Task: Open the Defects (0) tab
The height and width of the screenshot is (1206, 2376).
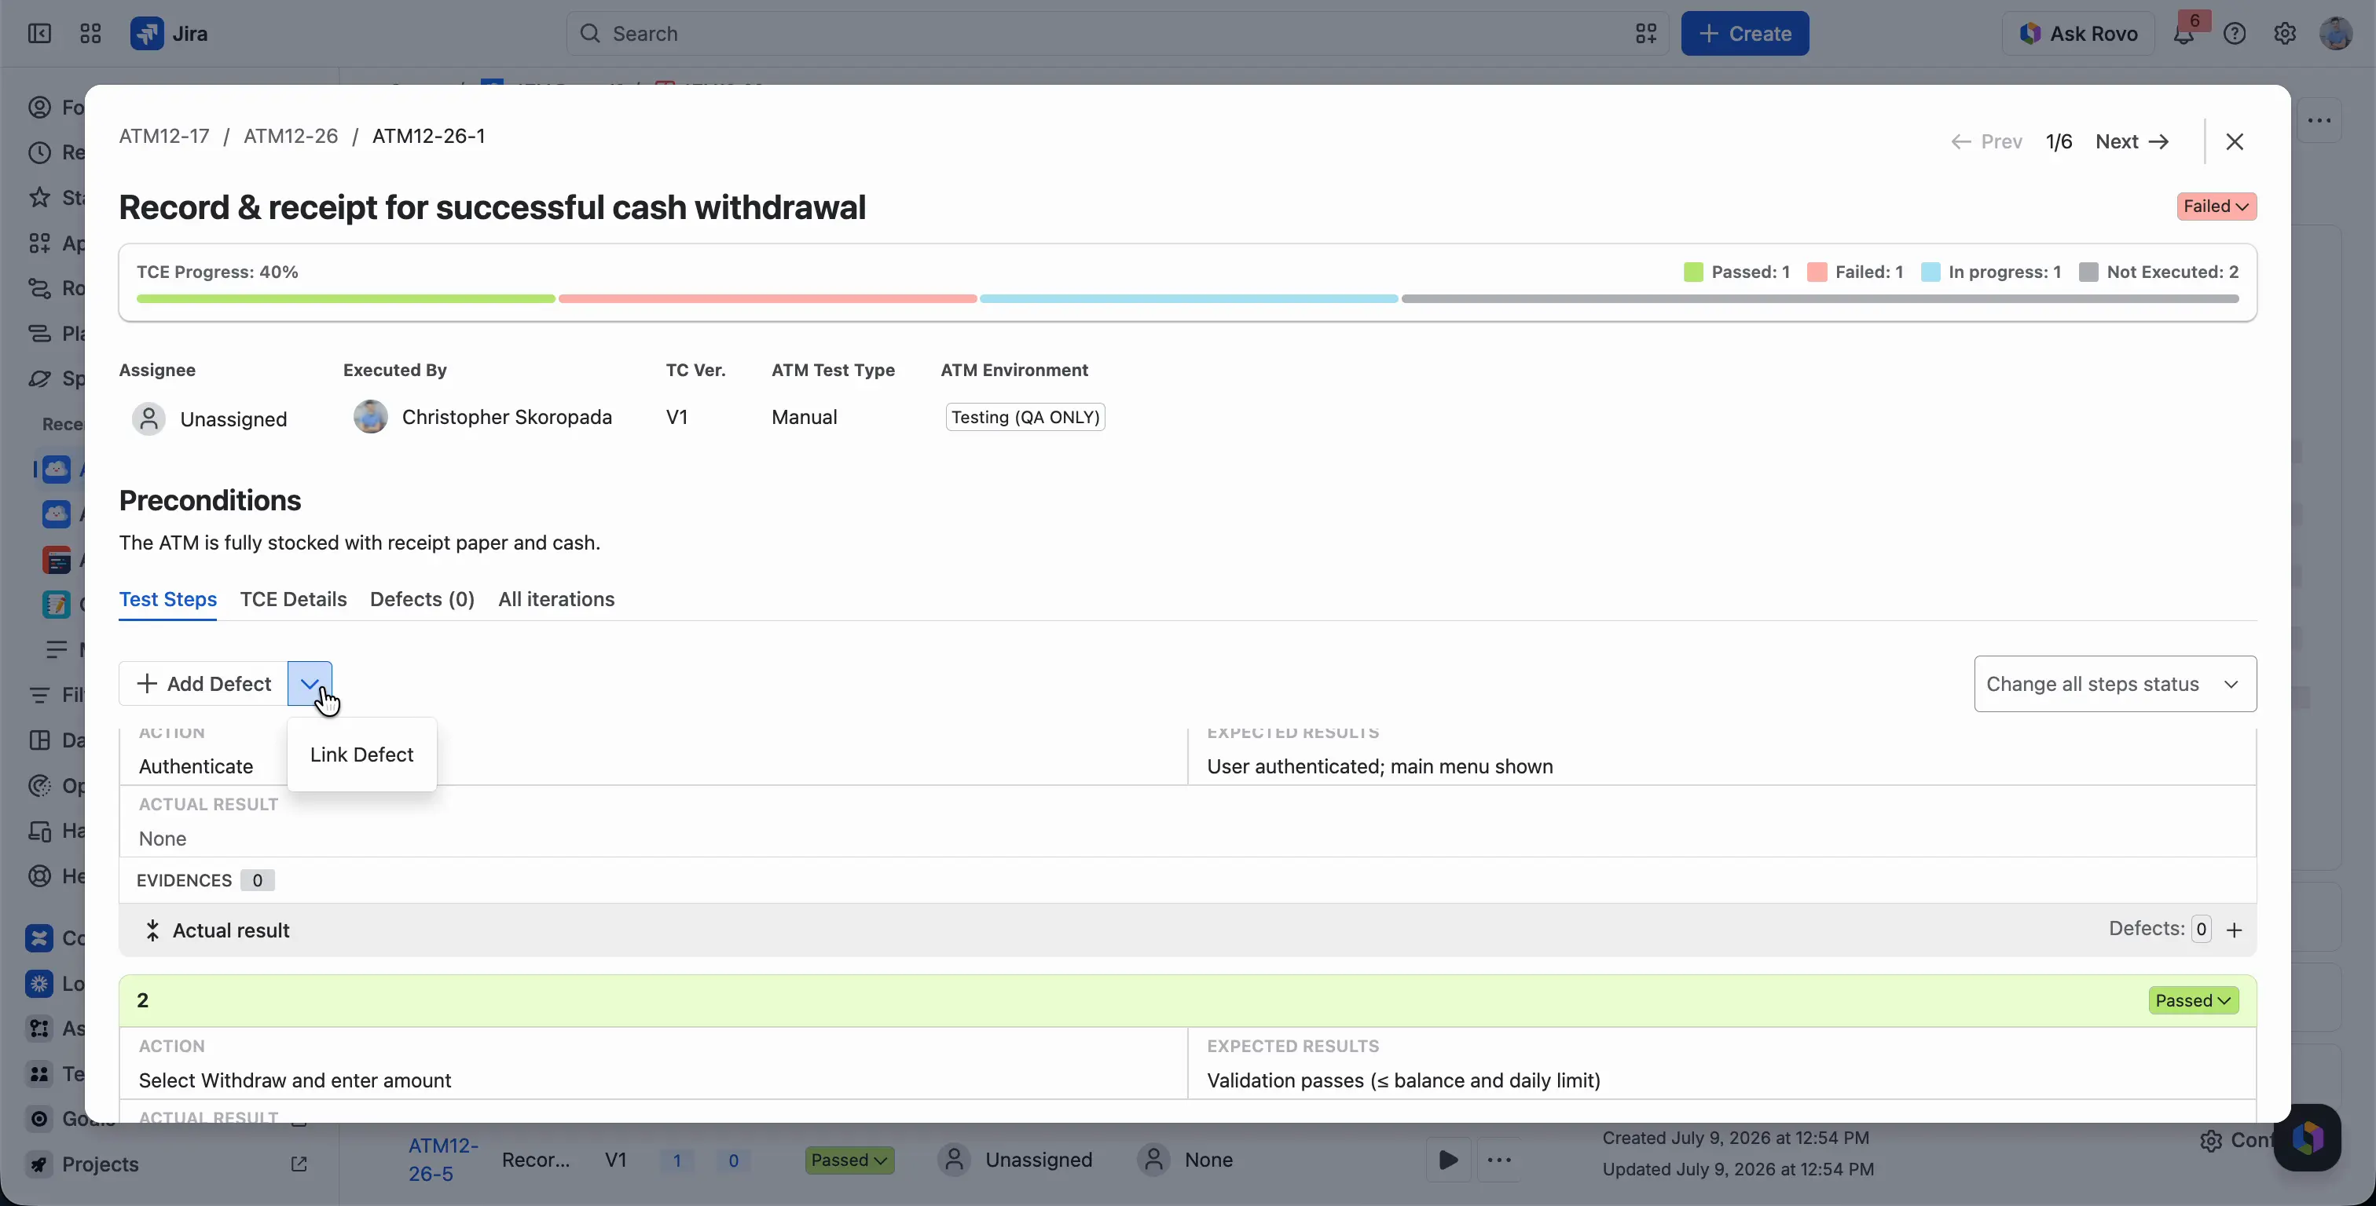Action: (423, 599)
